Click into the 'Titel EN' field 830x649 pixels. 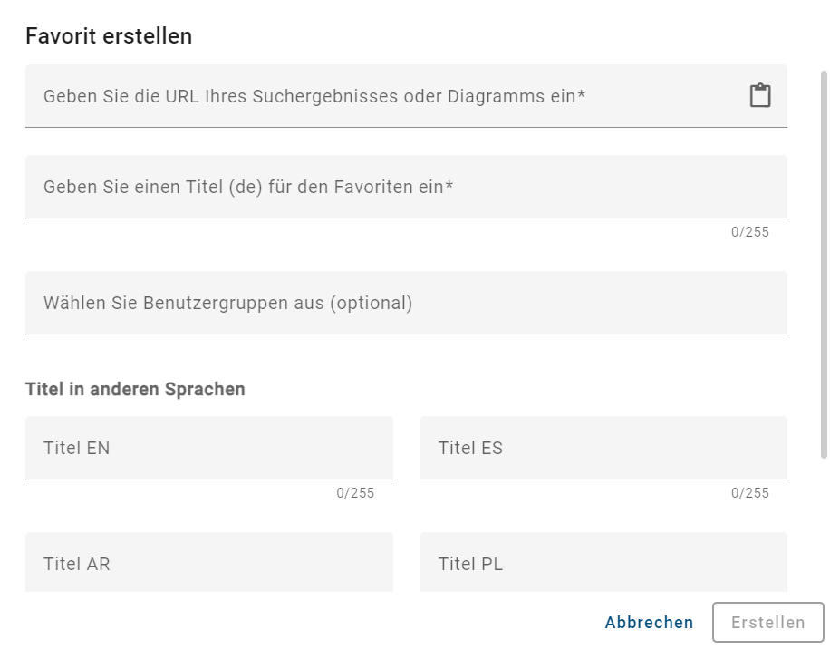pyautogui.click(x=208, y=447)
